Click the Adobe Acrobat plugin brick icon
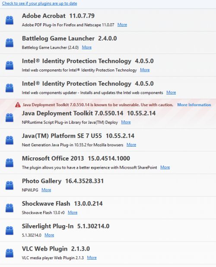The image size is (216, 267). pyautogui.click(x=10, y=20)
